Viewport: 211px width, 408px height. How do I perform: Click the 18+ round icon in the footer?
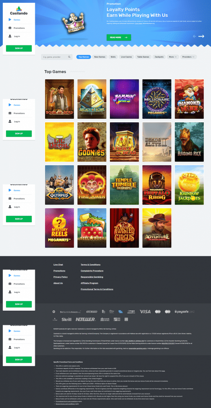[54, 312]
